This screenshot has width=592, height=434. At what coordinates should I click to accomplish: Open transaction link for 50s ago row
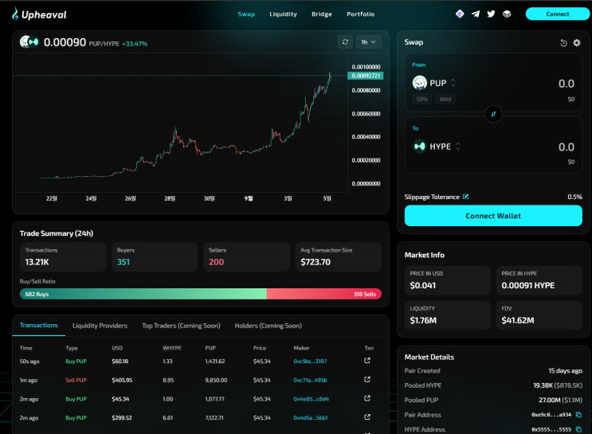tap(367, 361)
